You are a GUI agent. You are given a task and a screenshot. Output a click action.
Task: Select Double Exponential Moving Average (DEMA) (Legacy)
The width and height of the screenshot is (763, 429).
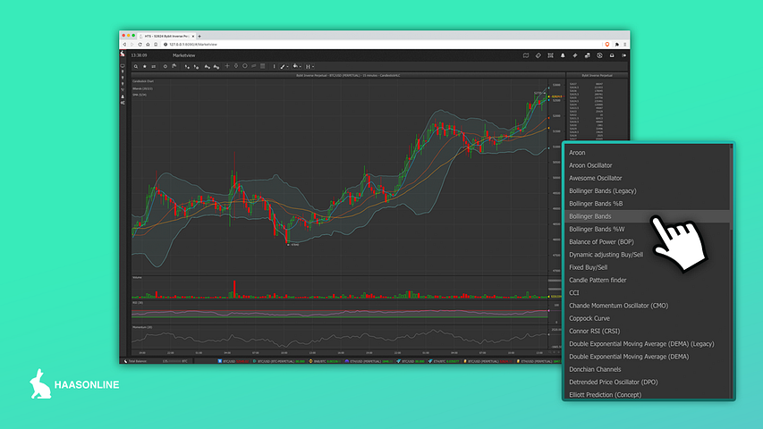coord(641,344)
